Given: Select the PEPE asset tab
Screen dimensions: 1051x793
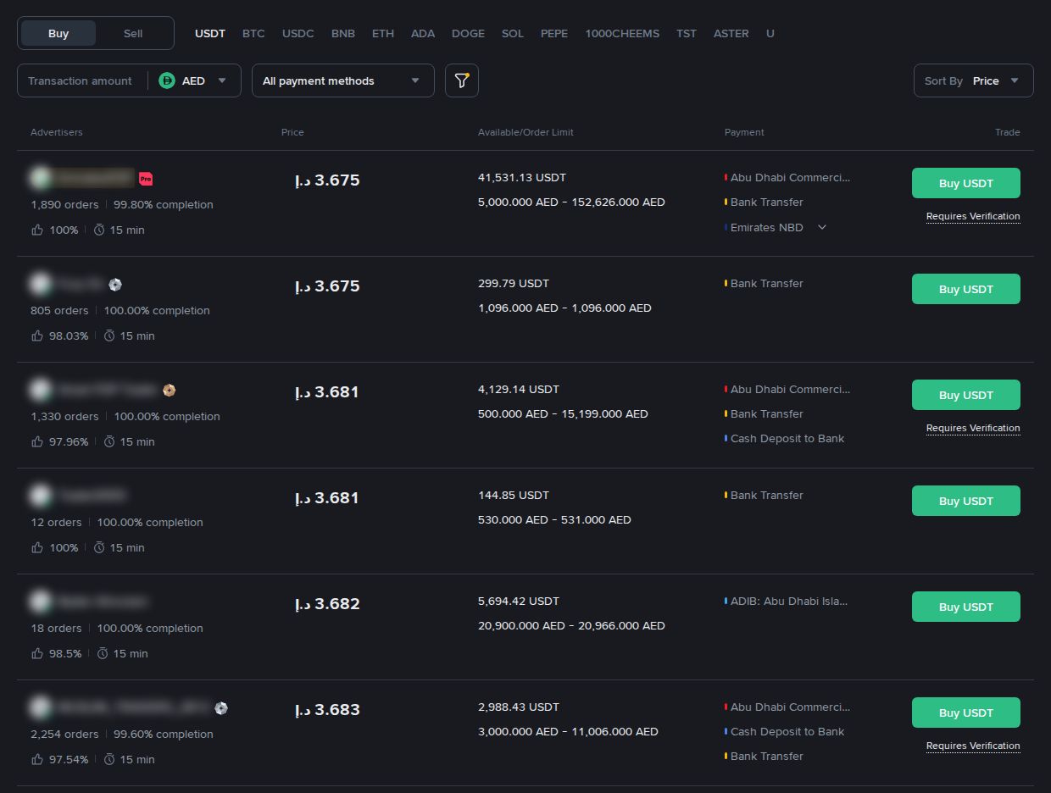Looking at the screenshot, I should tap(554, 33).
